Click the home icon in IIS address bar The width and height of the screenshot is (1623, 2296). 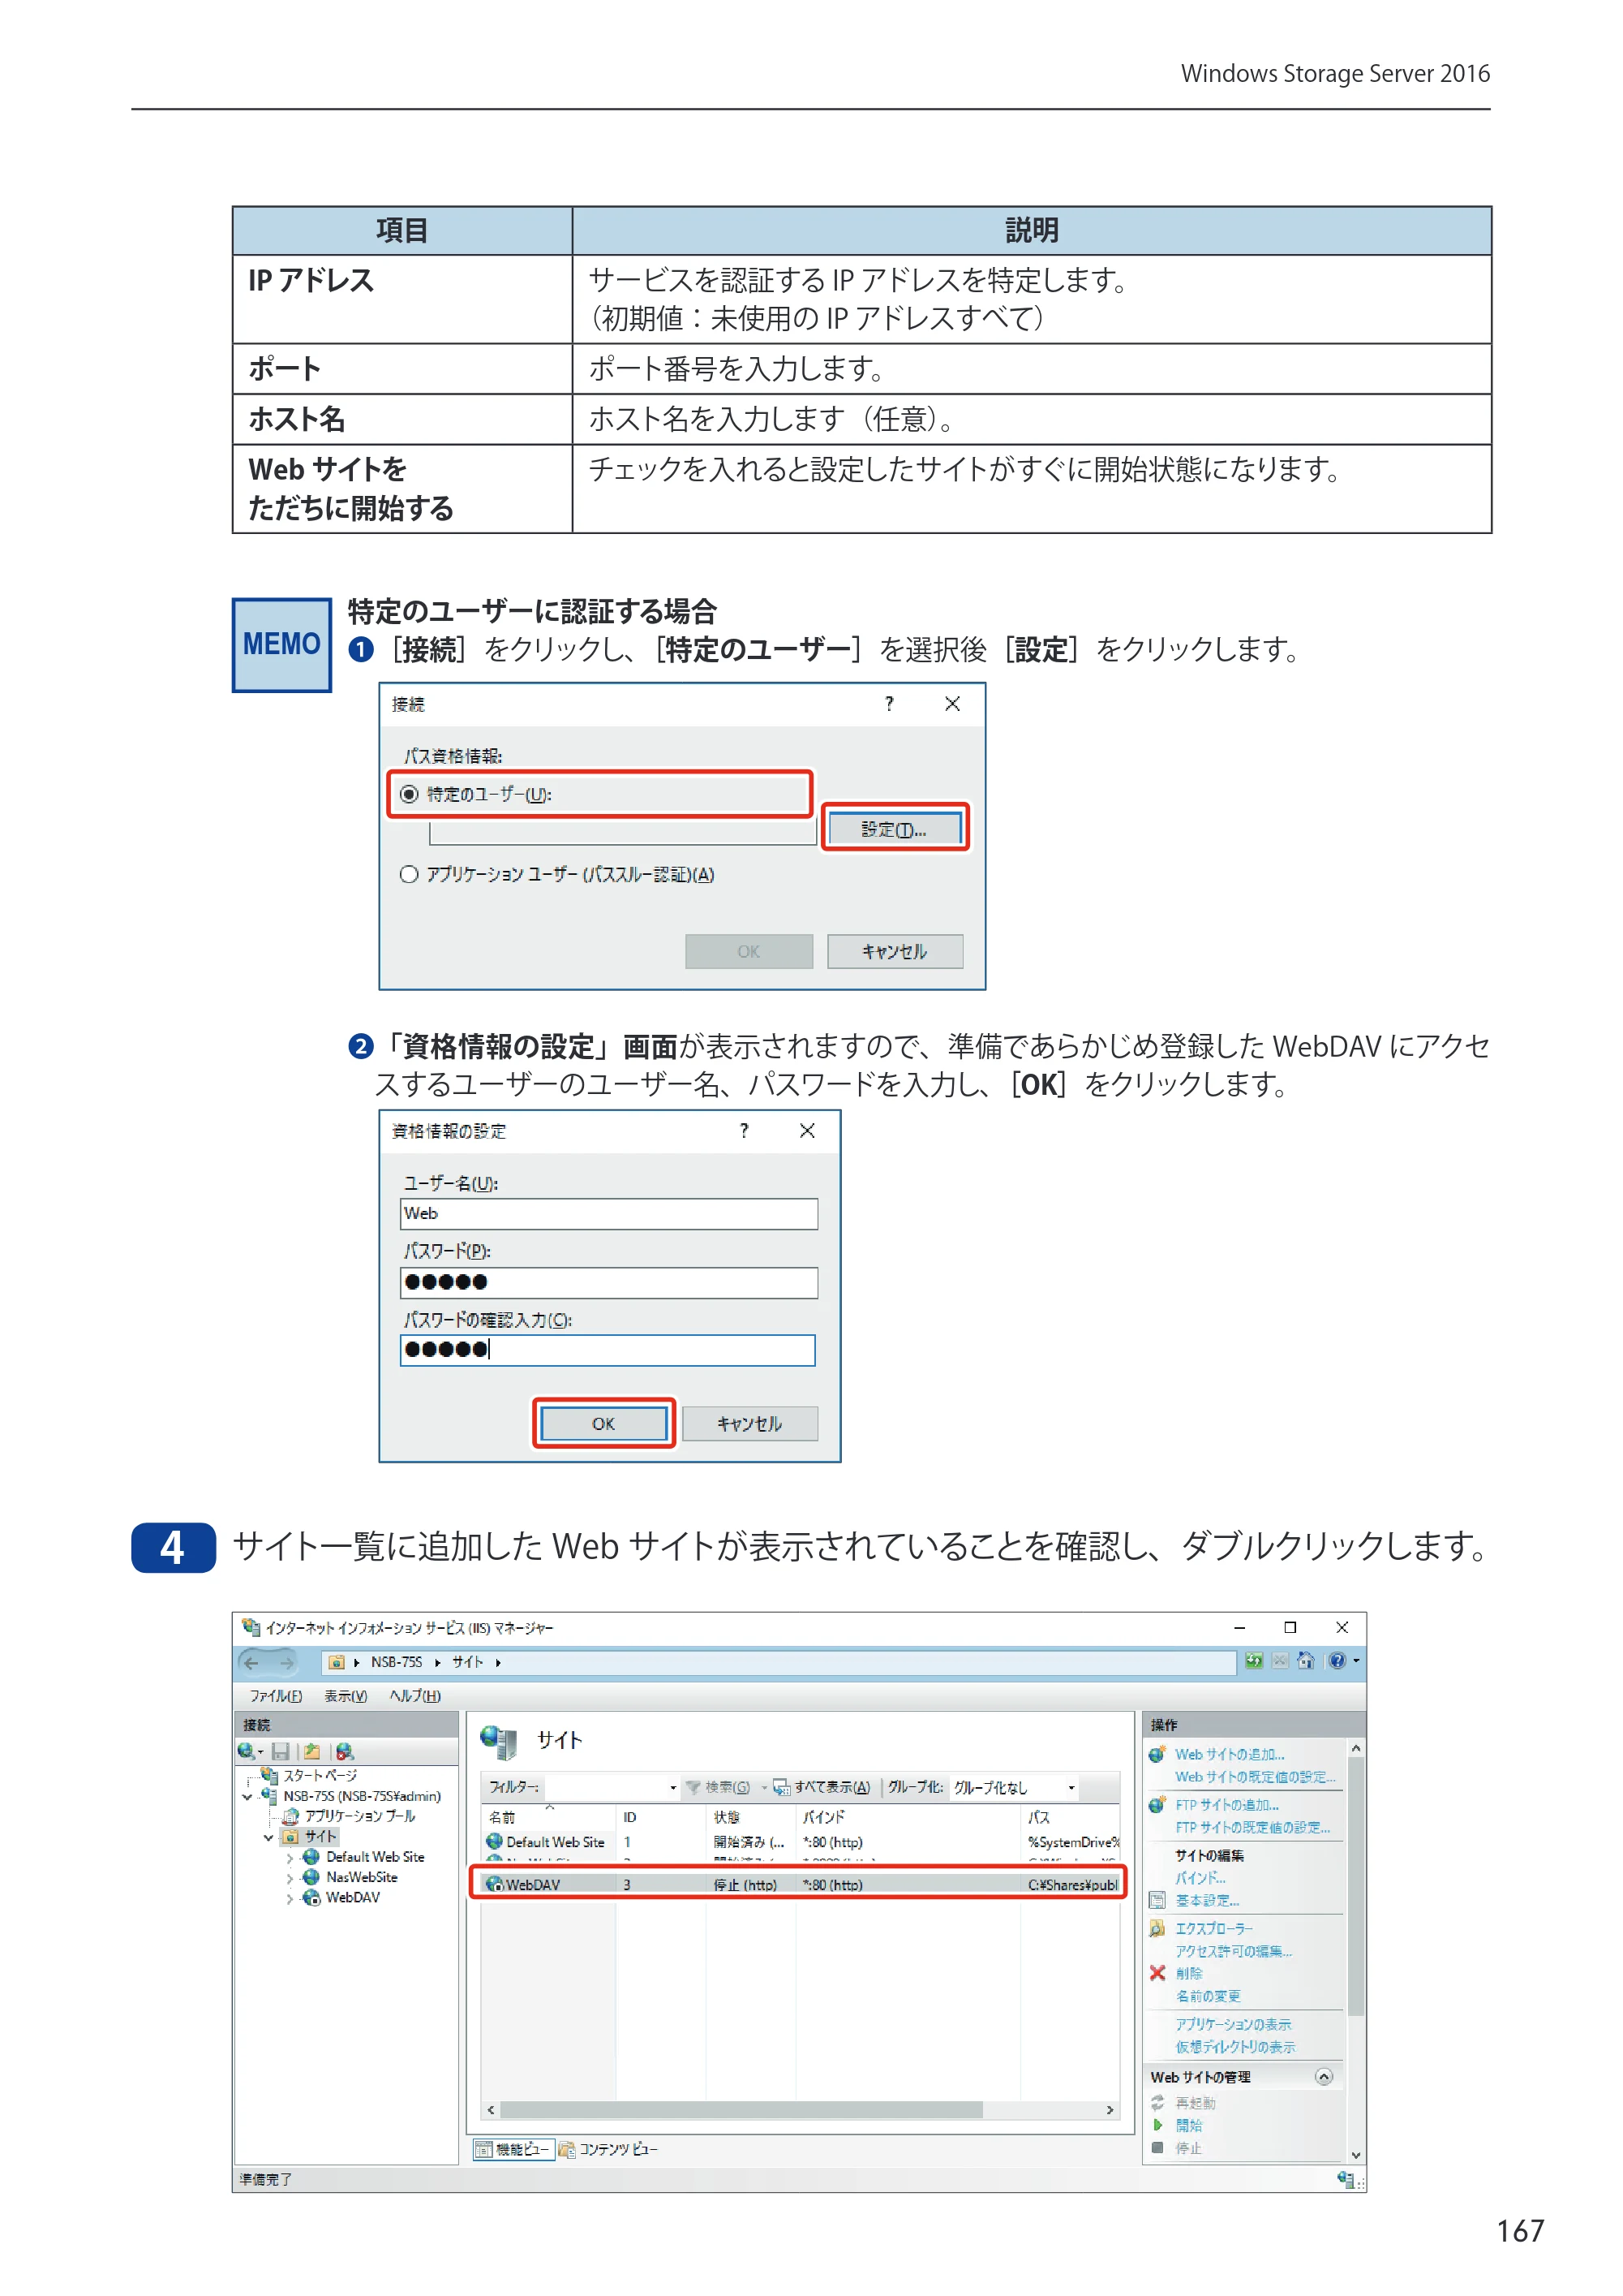1306,1661
